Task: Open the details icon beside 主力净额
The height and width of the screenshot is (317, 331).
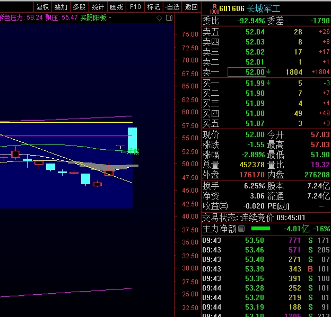Action: coord(241,229)
